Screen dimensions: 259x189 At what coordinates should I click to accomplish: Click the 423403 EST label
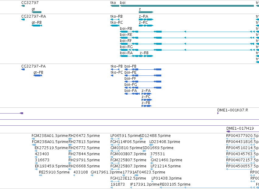(42, 154)
